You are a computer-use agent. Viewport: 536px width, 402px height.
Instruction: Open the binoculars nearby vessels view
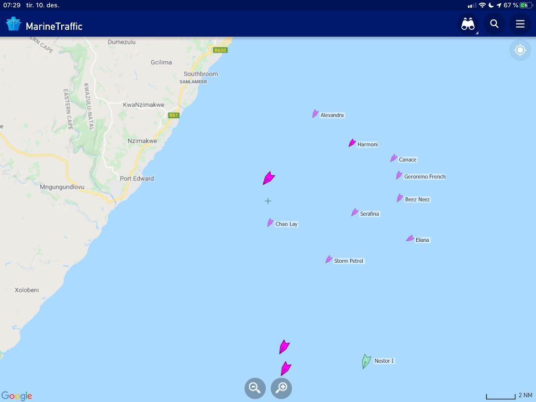tap(468, 24)
